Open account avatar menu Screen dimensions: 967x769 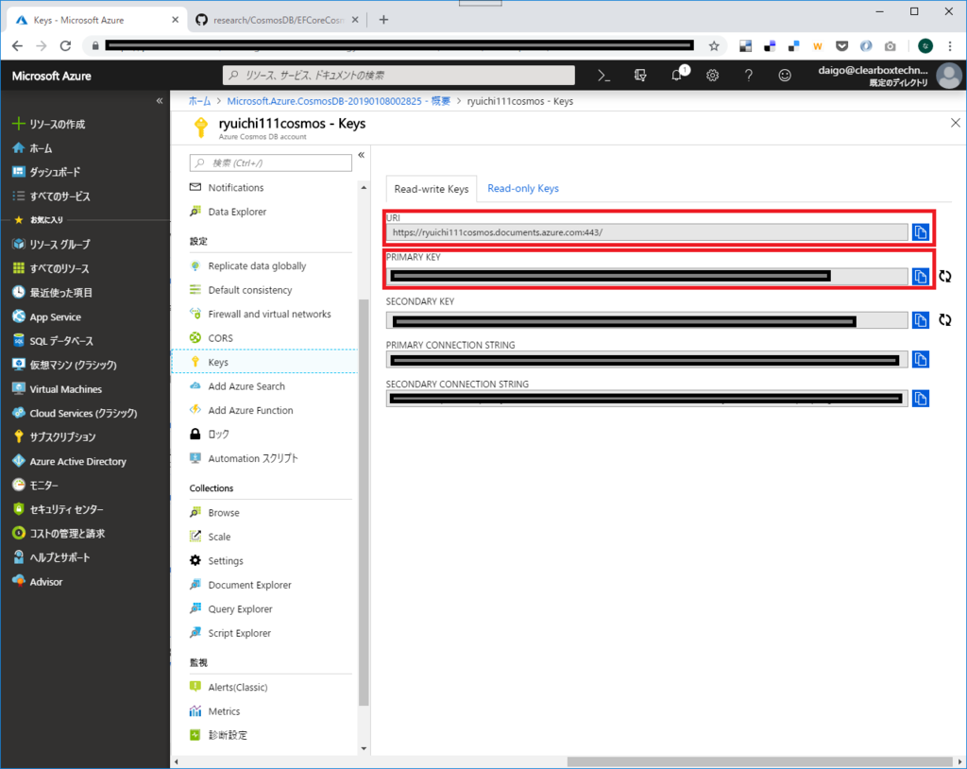tap(948, 76)
